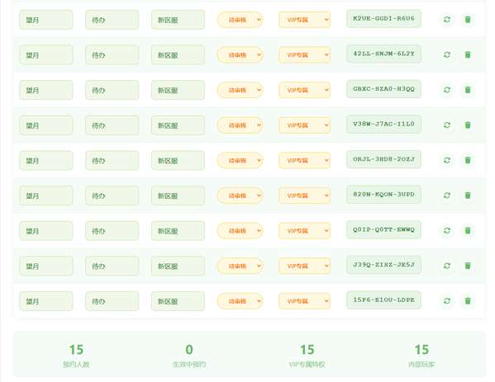Open the status dropdown in the J39Q row
This screenshot has width=495, height=382.
pos(240,266)
